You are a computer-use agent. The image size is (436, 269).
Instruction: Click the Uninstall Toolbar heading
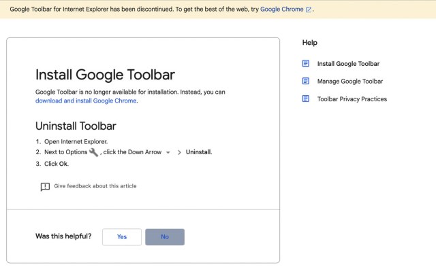(x=76, y=126)
